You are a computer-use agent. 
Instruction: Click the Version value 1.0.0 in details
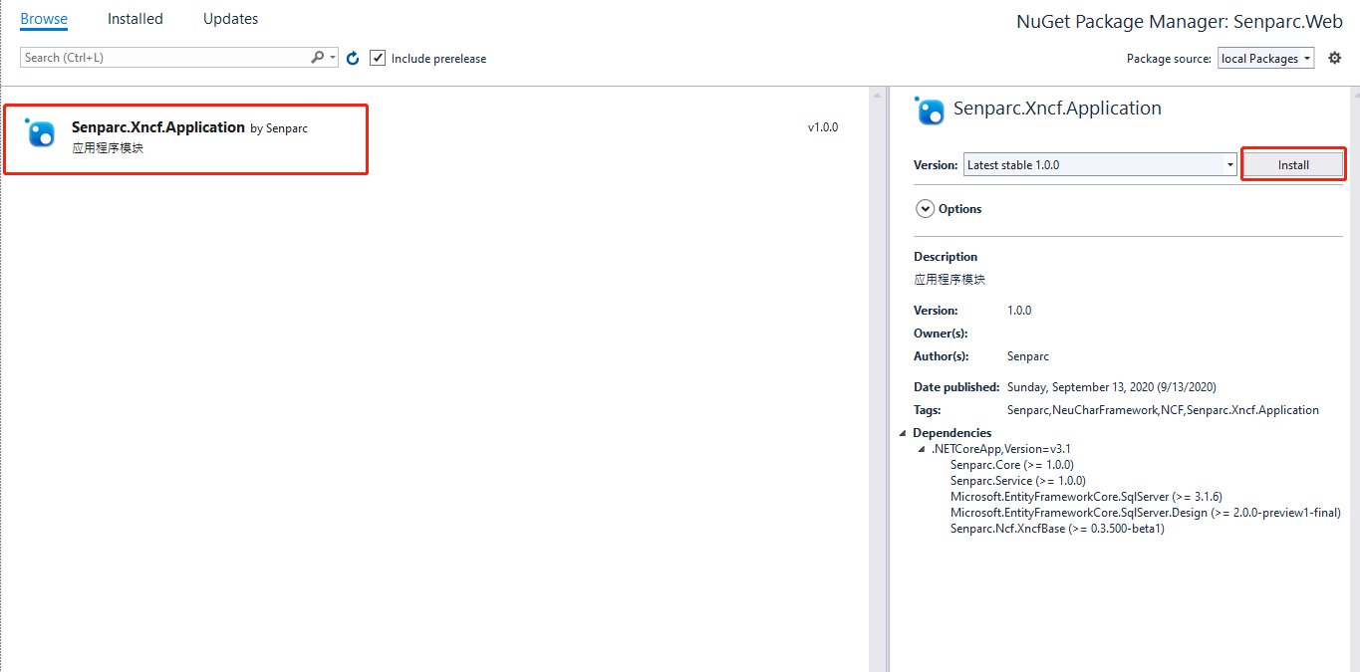pyautogui.click(x=1019, y=311)
